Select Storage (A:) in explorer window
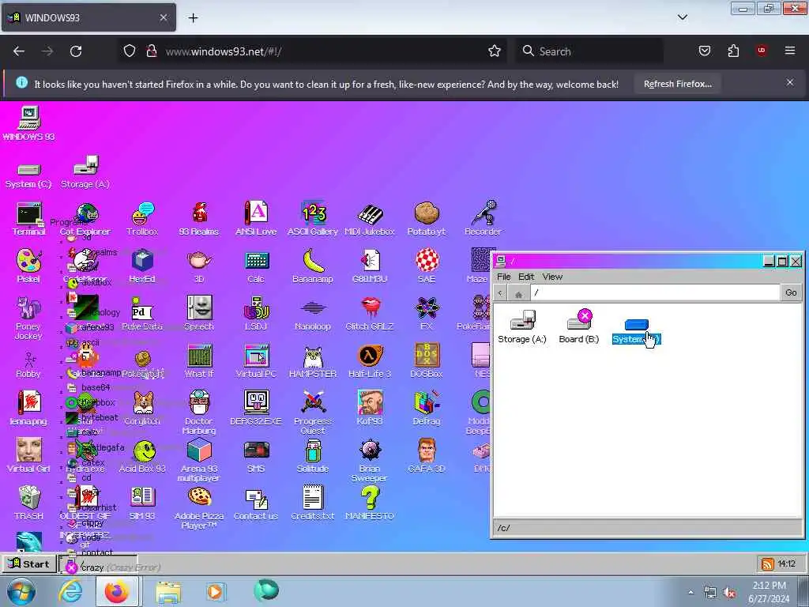The image size is (809, 607). click(522, 326)
